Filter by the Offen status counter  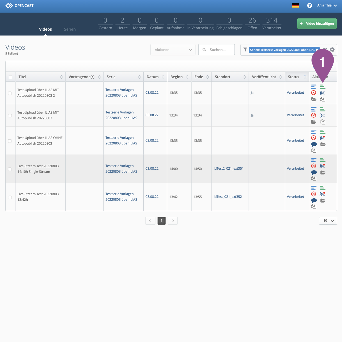point(252,24)
